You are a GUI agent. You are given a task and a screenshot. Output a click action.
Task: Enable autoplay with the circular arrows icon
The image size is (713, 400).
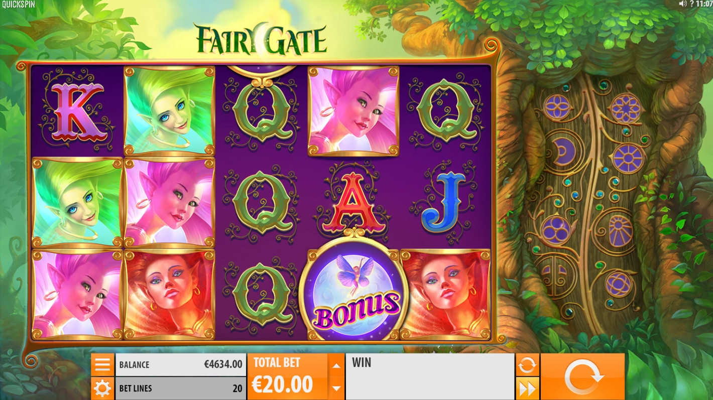[x=527, y=365]
